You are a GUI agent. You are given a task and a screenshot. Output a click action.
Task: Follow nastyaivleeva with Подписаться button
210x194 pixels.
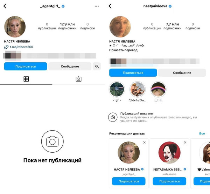pyautogui.click(x=133, y=72)
